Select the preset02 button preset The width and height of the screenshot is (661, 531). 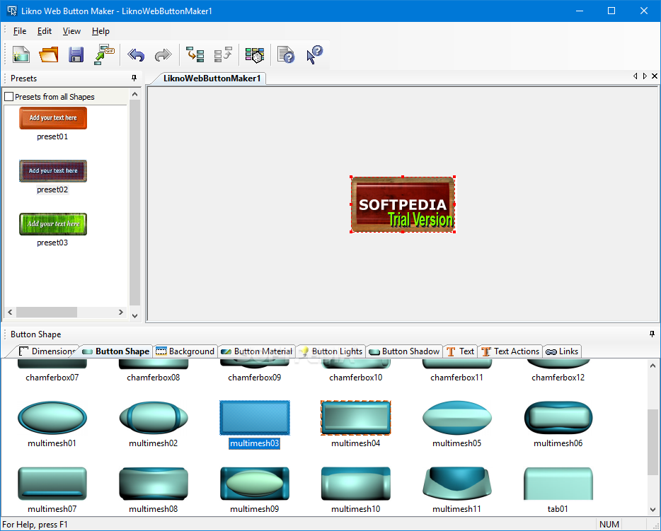point(52,170)
